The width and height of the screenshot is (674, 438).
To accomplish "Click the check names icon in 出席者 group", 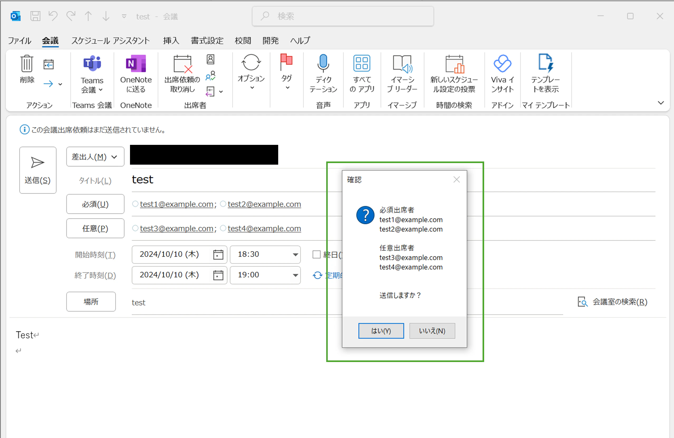I will pos(210,76).
